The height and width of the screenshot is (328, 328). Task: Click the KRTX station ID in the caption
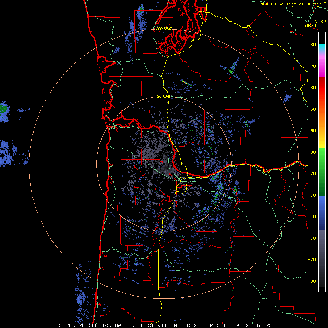214,325
